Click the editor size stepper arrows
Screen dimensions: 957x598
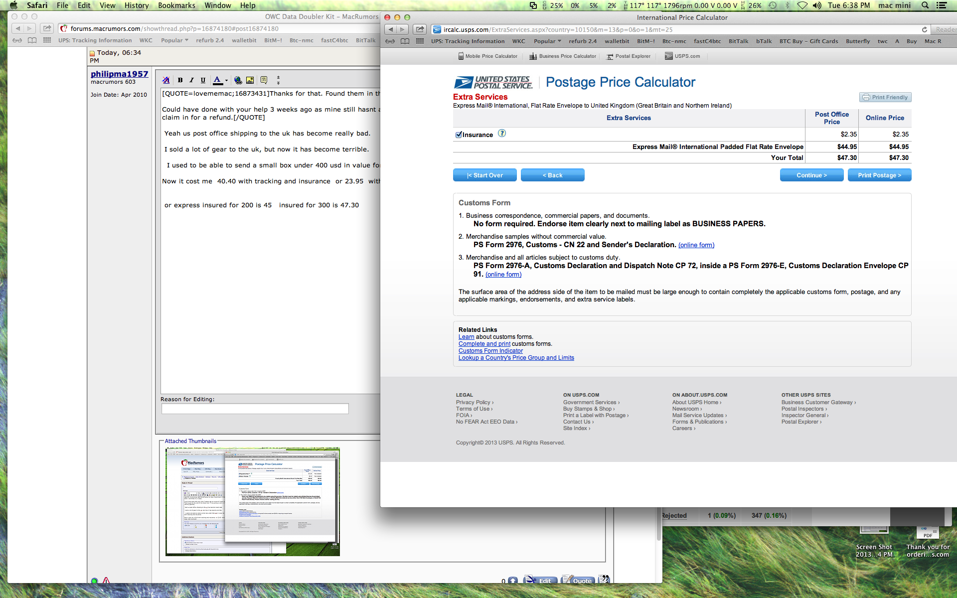[x=278, y=80]
